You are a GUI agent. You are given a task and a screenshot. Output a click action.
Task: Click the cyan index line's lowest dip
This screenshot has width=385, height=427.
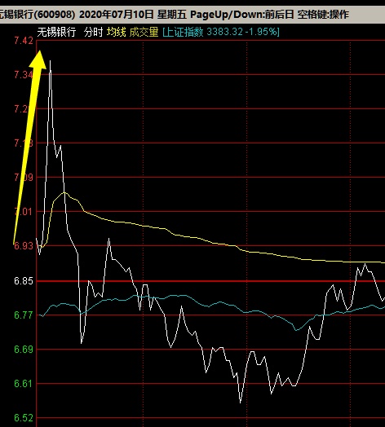tap(296, 330)
